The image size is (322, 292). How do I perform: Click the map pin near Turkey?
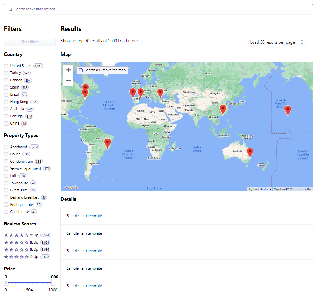tap(160, 93)
